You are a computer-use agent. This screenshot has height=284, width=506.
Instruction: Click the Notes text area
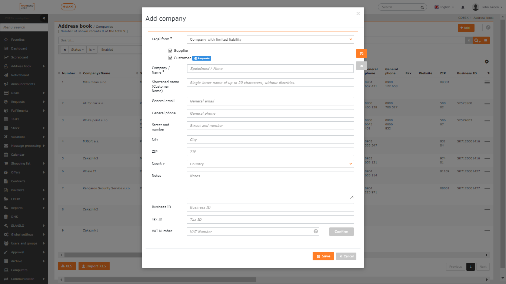click(x=270, y=186)
